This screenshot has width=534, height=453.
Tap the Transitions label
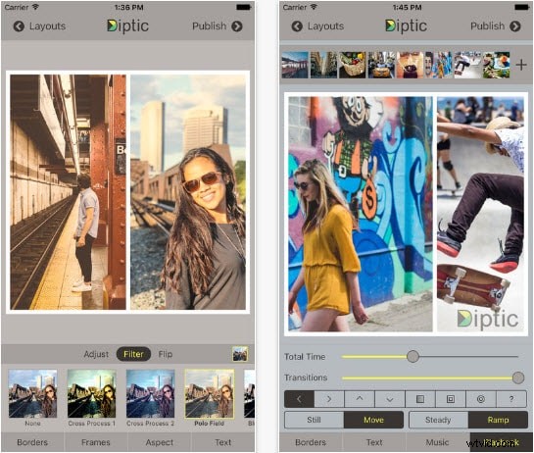[x=306, y=377]
